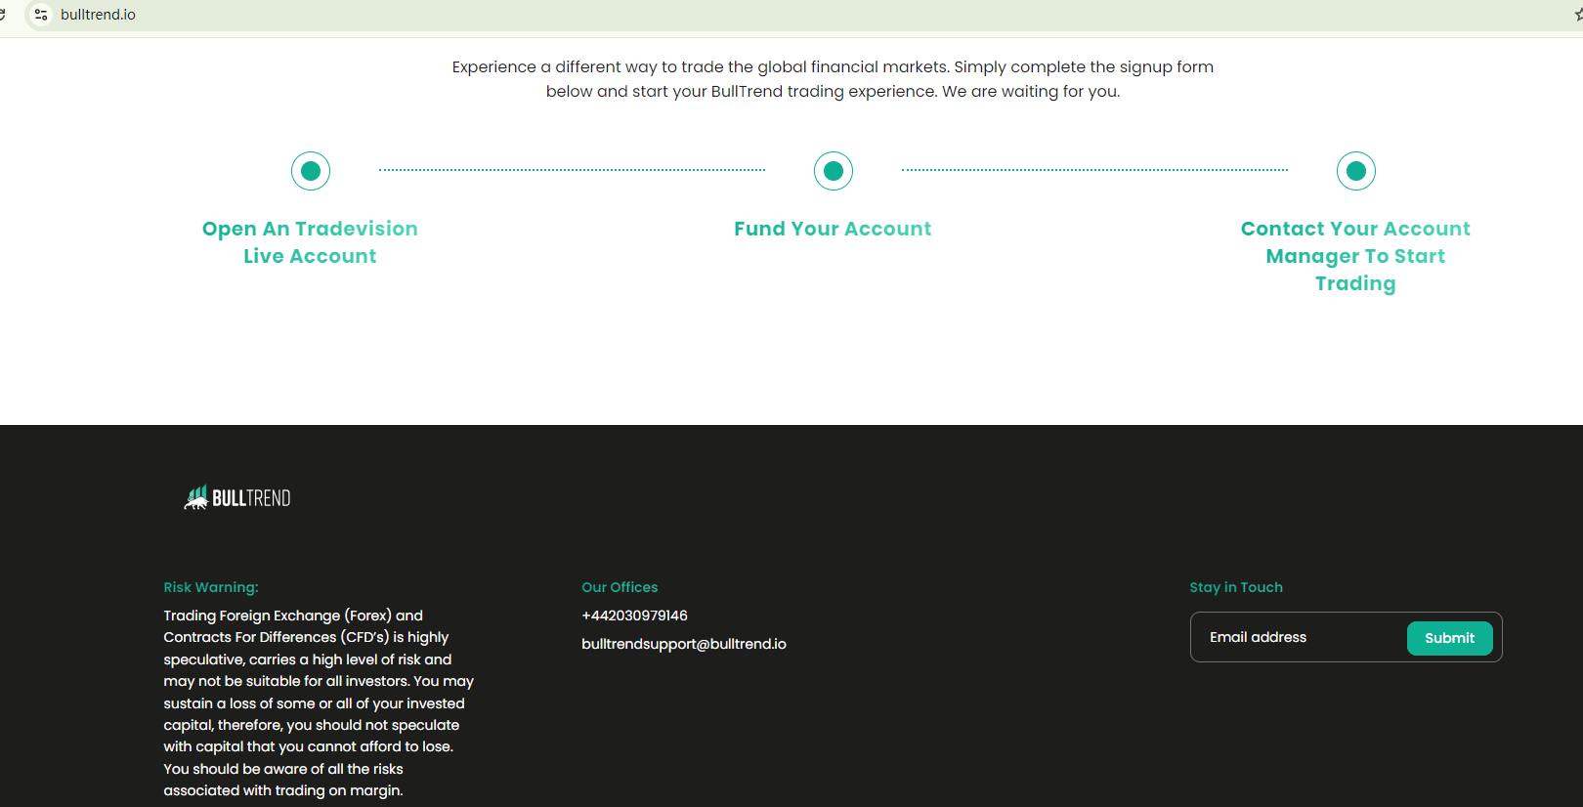This screenshot has width=1583, height=807.
Task: Click the bulltrend.io address bar URL
Action: click(x=98, y=15)
